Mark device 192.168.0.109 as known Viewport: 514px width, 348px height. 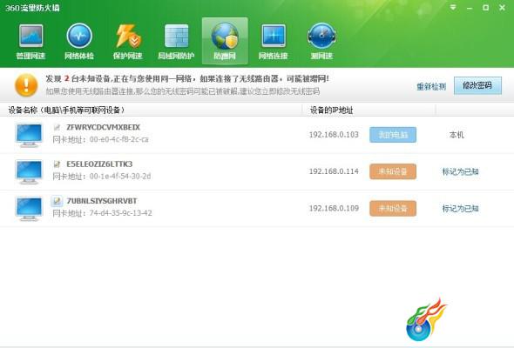pos(460,209)
